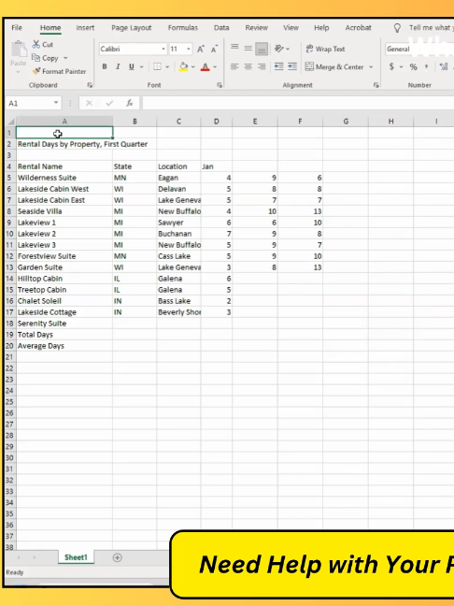Toggle underline formatting
Image resolution: width=454 pixels, height=606 pixels.
[132, 66]
